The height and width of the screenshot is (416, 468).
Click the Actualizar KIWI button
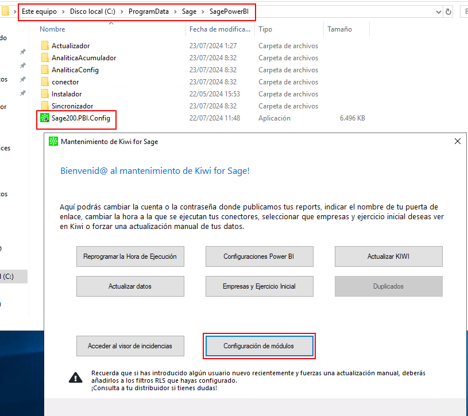[x=389, y=256]
